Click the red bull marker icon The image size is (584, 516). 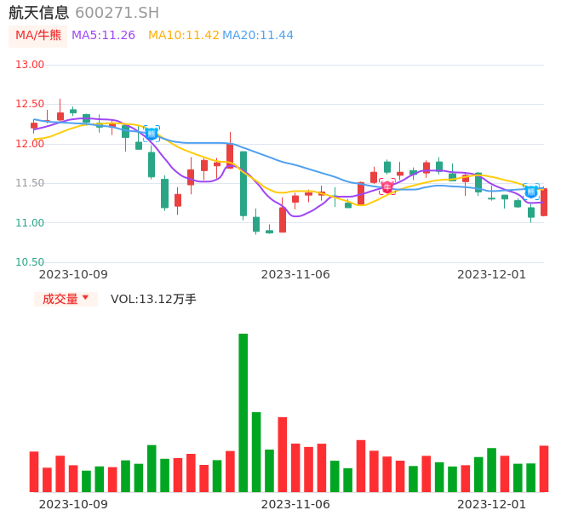click(387, 186)
